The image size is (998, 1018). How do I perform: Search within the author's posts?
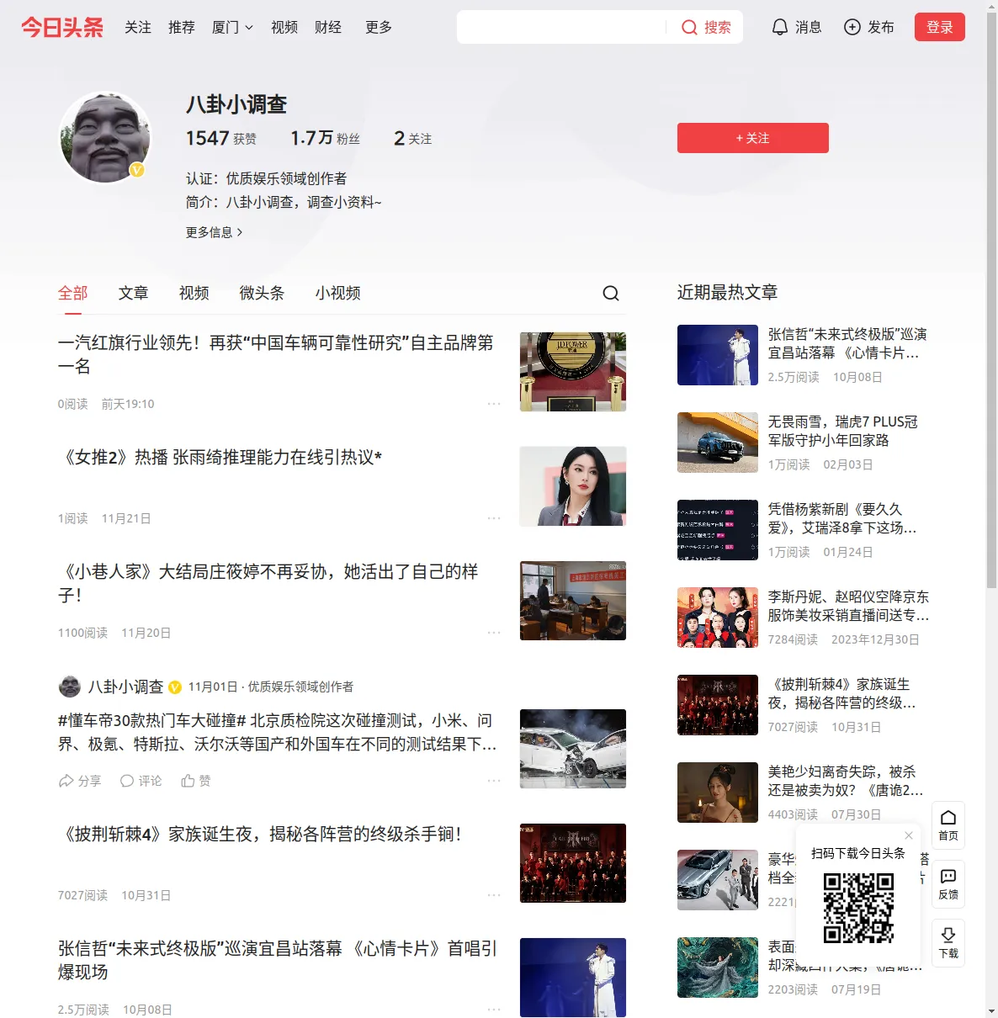[x=611, y=293]
